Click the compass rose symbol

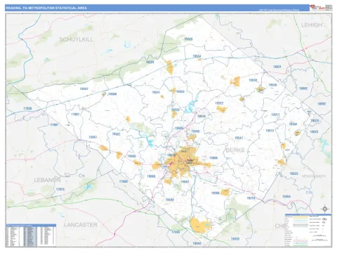[325, 209]
